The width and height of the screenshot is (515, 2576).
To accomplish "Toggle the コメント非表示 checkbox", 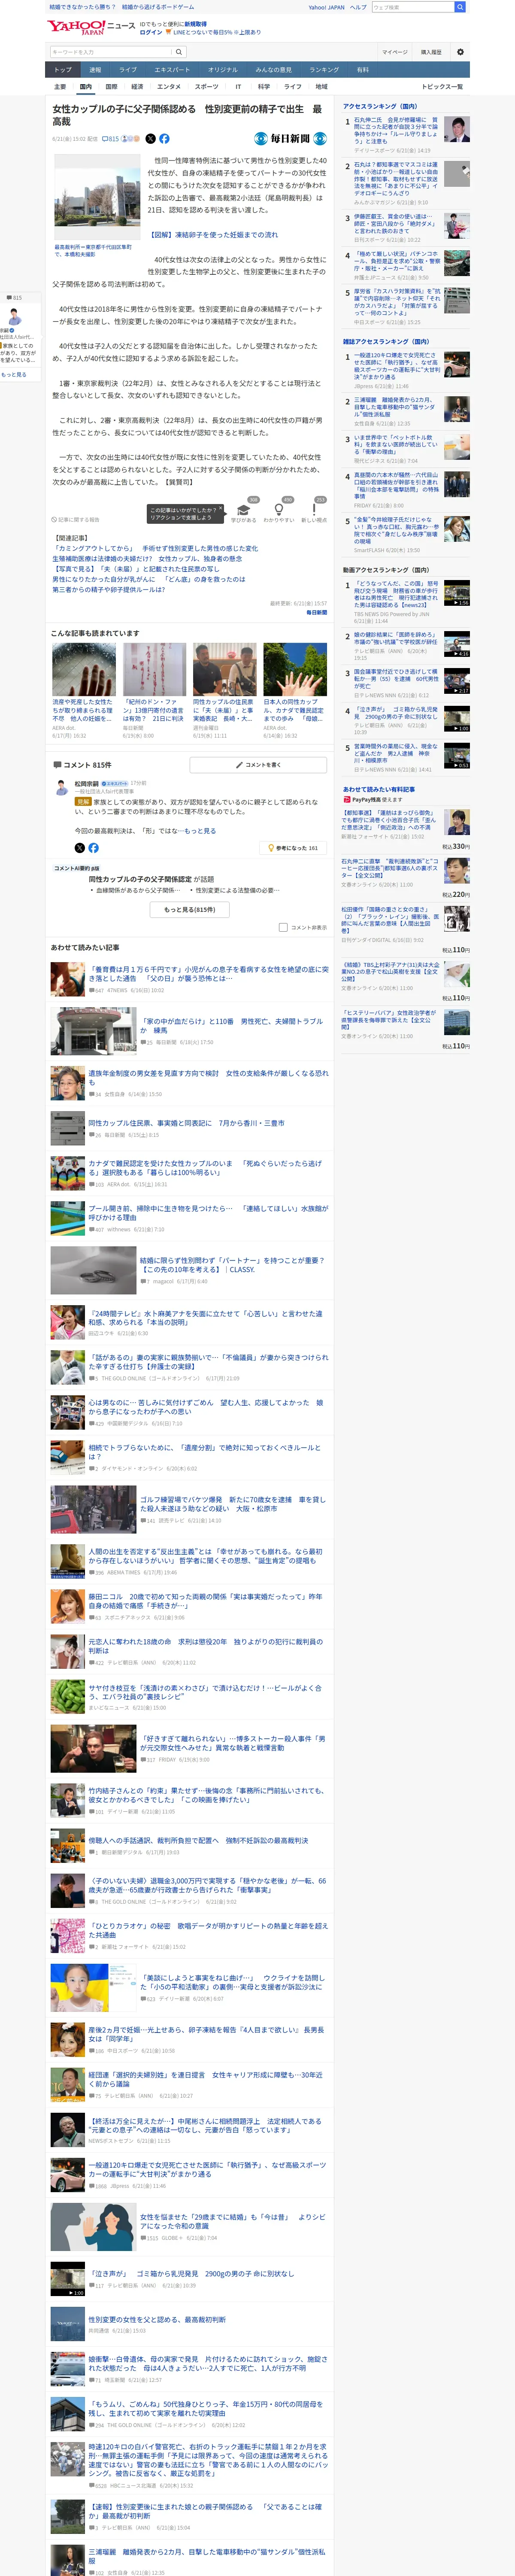I will click(283, 927).
